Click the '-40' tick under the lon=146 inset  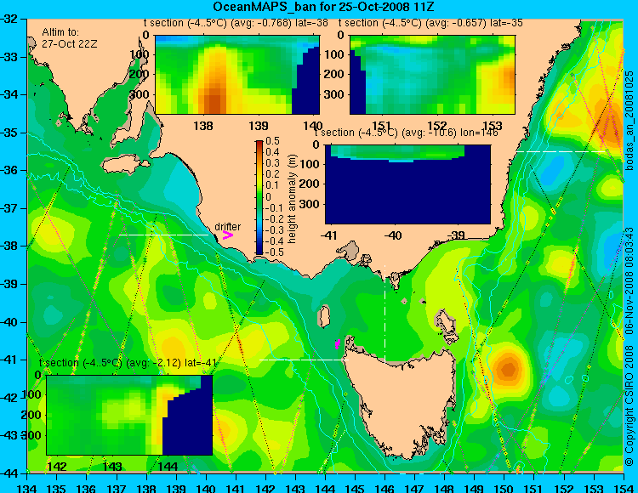(394, 235)
